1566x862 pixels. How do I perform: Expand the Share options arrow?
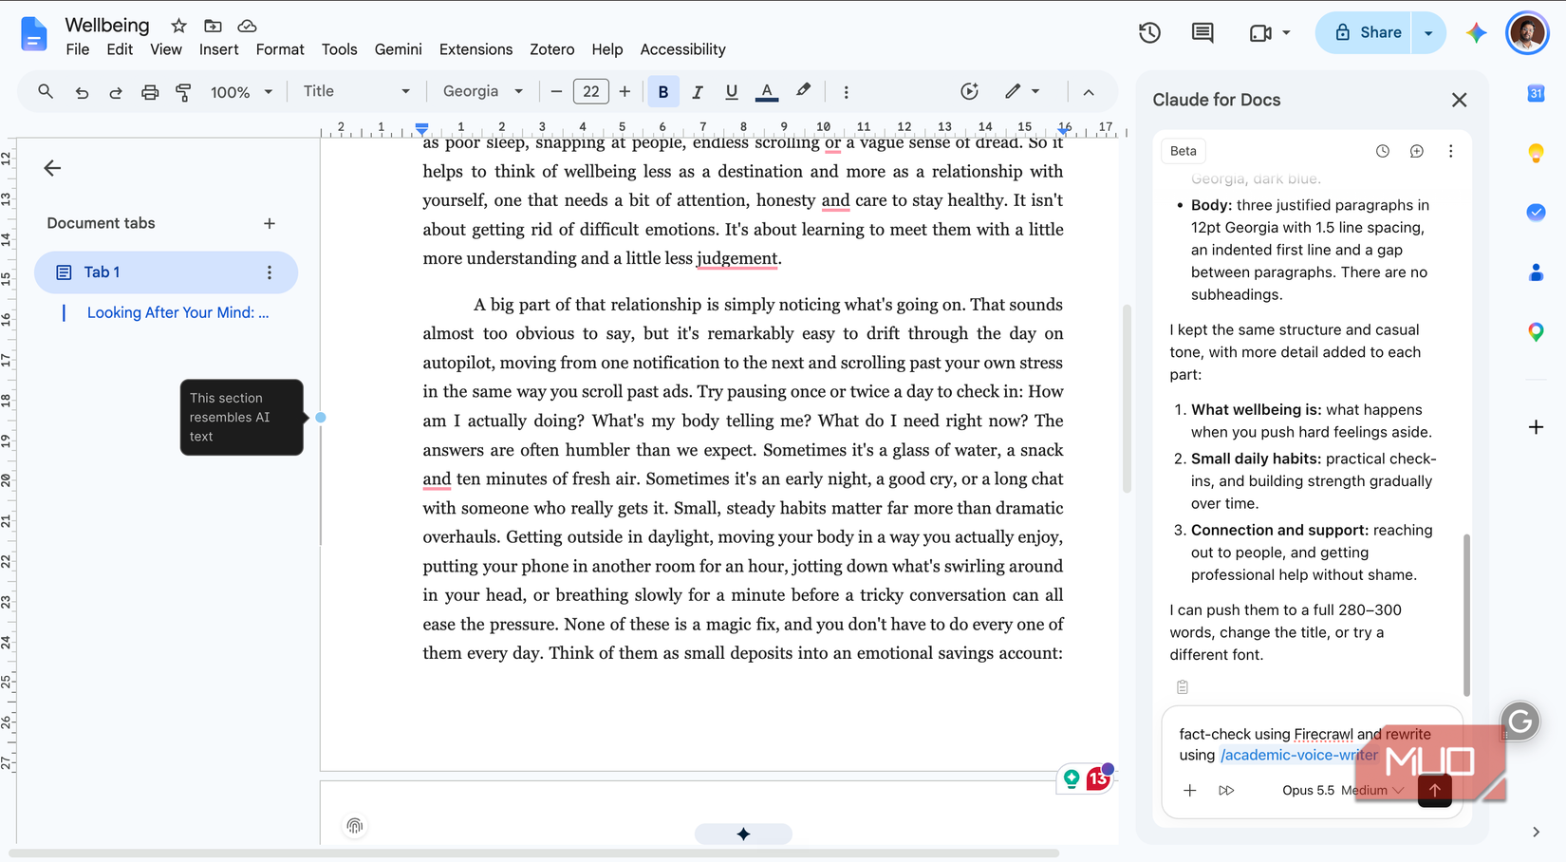click(x=1428, y=32)
